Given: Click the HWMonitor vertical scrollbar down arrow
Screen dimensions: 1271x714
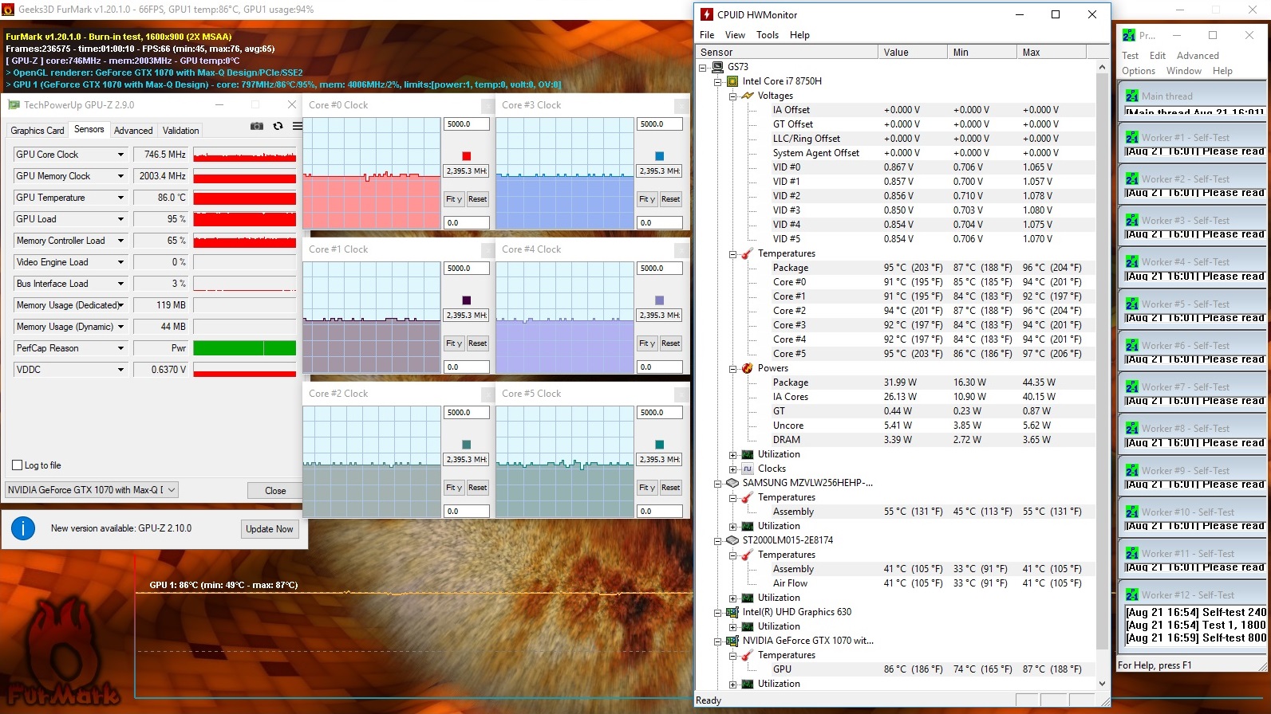Looking at the screenshot, I should click(x=1103, y=684).
